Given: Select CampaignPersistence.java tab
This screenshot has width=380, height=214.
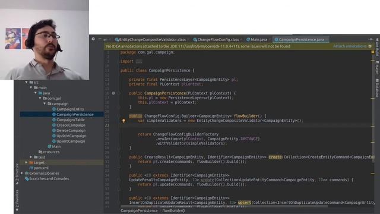Looking at the screenshot, I should pyautogui.click(x=301, y=40).
